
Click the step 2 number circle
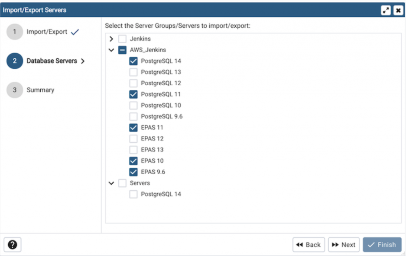point(15,61)
